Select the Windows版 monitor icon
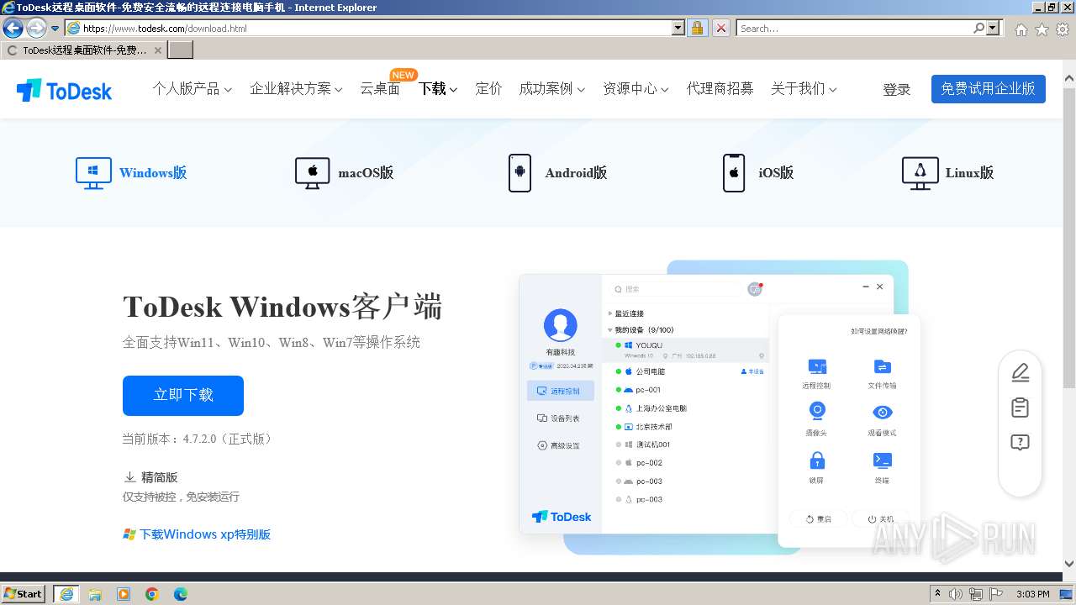1076x605 pixels. coord(93,173)
